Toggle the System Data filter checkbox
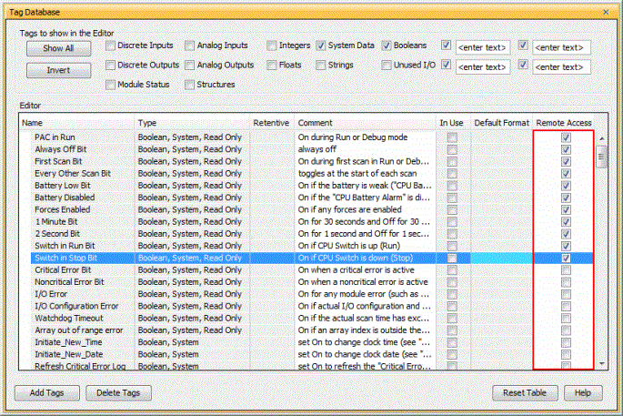 [321, 45]
